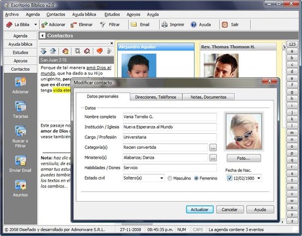
Task: Click the red heart favorite icon
Action: tap(100, 51)
